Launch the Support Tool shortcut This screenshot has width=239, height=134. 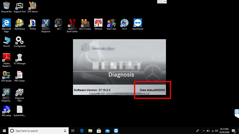coord(19,7)
